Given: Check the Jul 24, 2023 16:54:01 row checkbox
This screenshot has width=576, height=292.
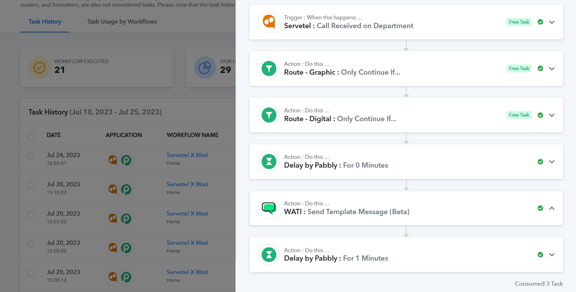Looking at the screenshot, I should pos(31,156).
